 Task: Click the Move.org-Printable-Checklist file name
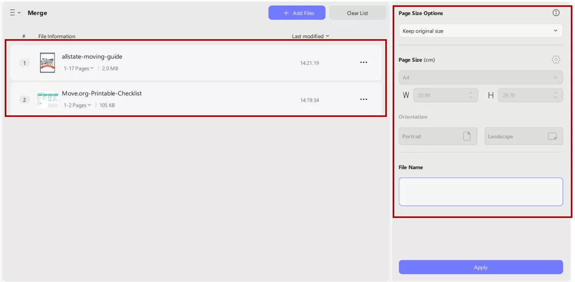pos(101,94)
